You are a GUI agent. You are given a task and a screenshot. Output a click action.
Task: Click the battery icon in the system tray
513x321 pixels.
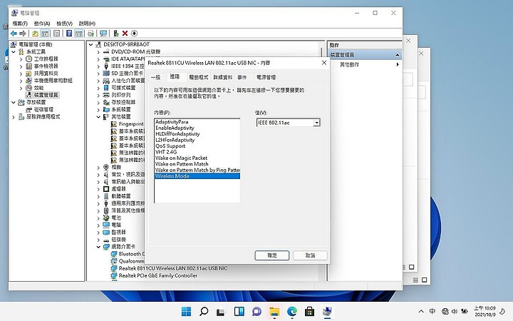point(465,312)
